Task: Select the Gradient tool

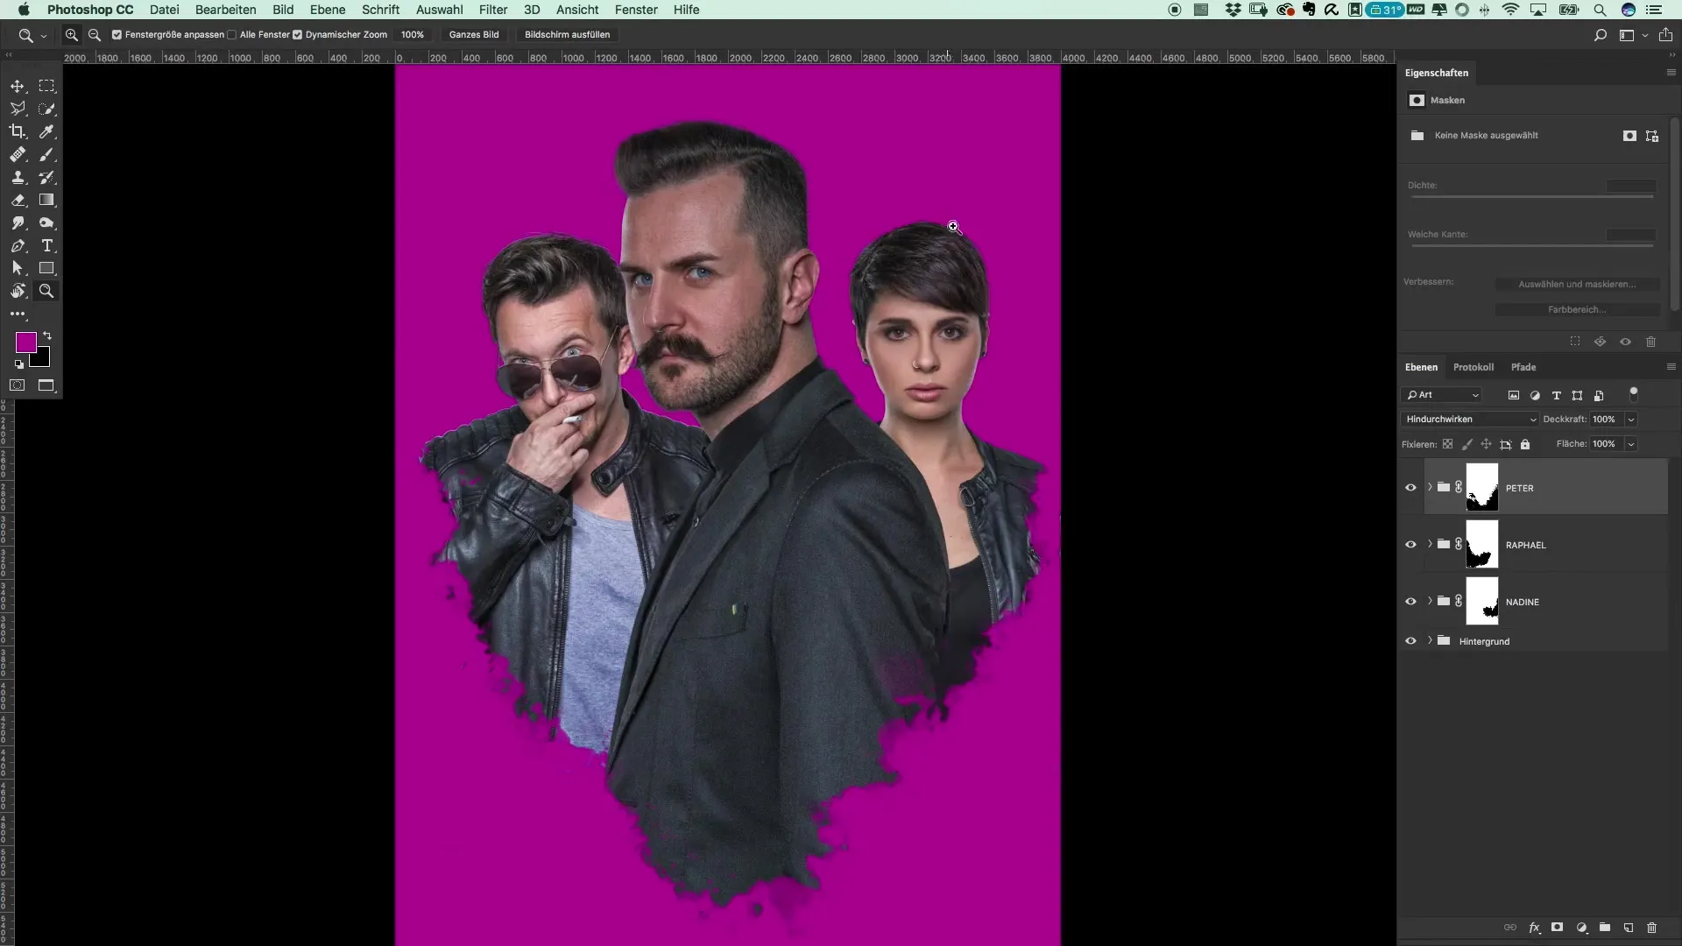Action: pos(46,200)
